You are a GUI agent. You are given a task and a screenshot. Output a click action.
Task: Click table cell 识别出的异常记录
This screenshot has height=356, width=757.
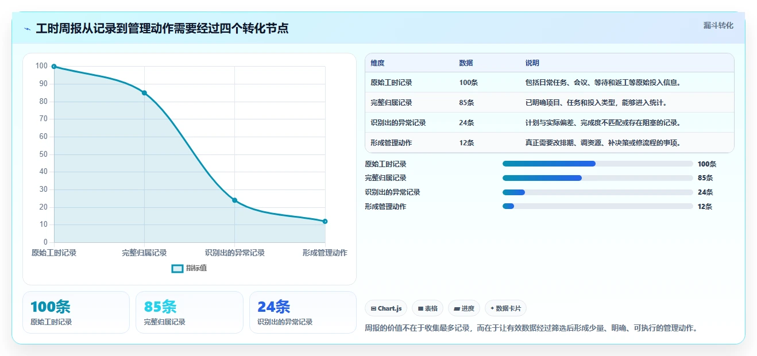[398, 123]
